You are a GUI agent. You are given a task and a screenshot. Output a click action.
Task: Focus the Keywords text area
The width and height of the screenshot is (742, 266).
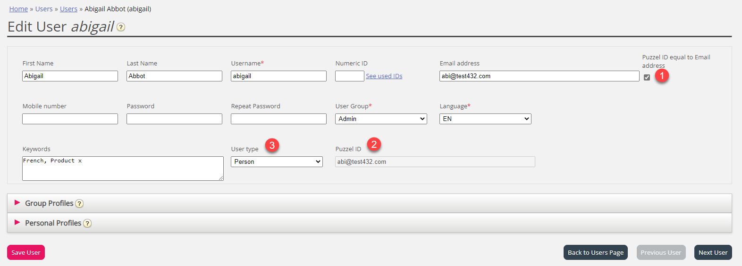[x=123, y=169]
